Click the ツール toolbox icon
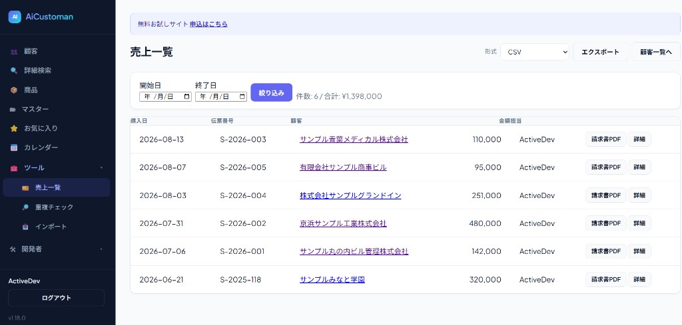Image resolution: width=682 pixels, height=325 pixels. tap(14, 168)
